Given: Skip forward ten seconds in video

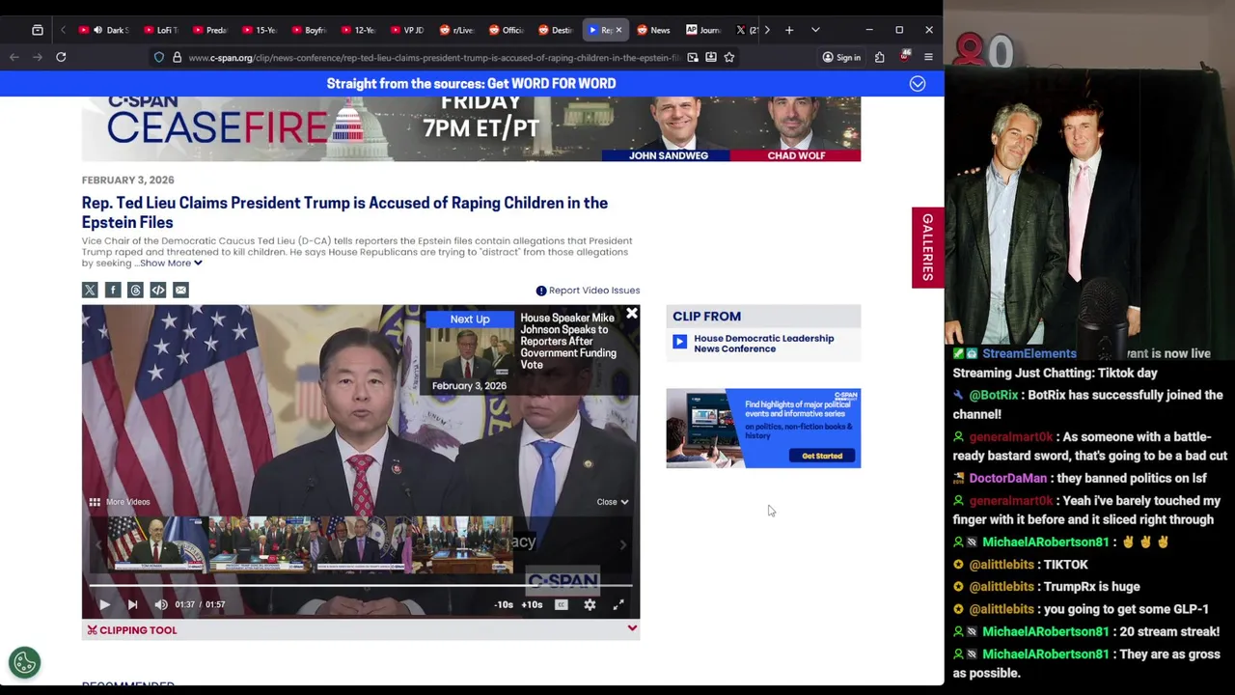Looking at the screenshot, I should click(533, 604).
